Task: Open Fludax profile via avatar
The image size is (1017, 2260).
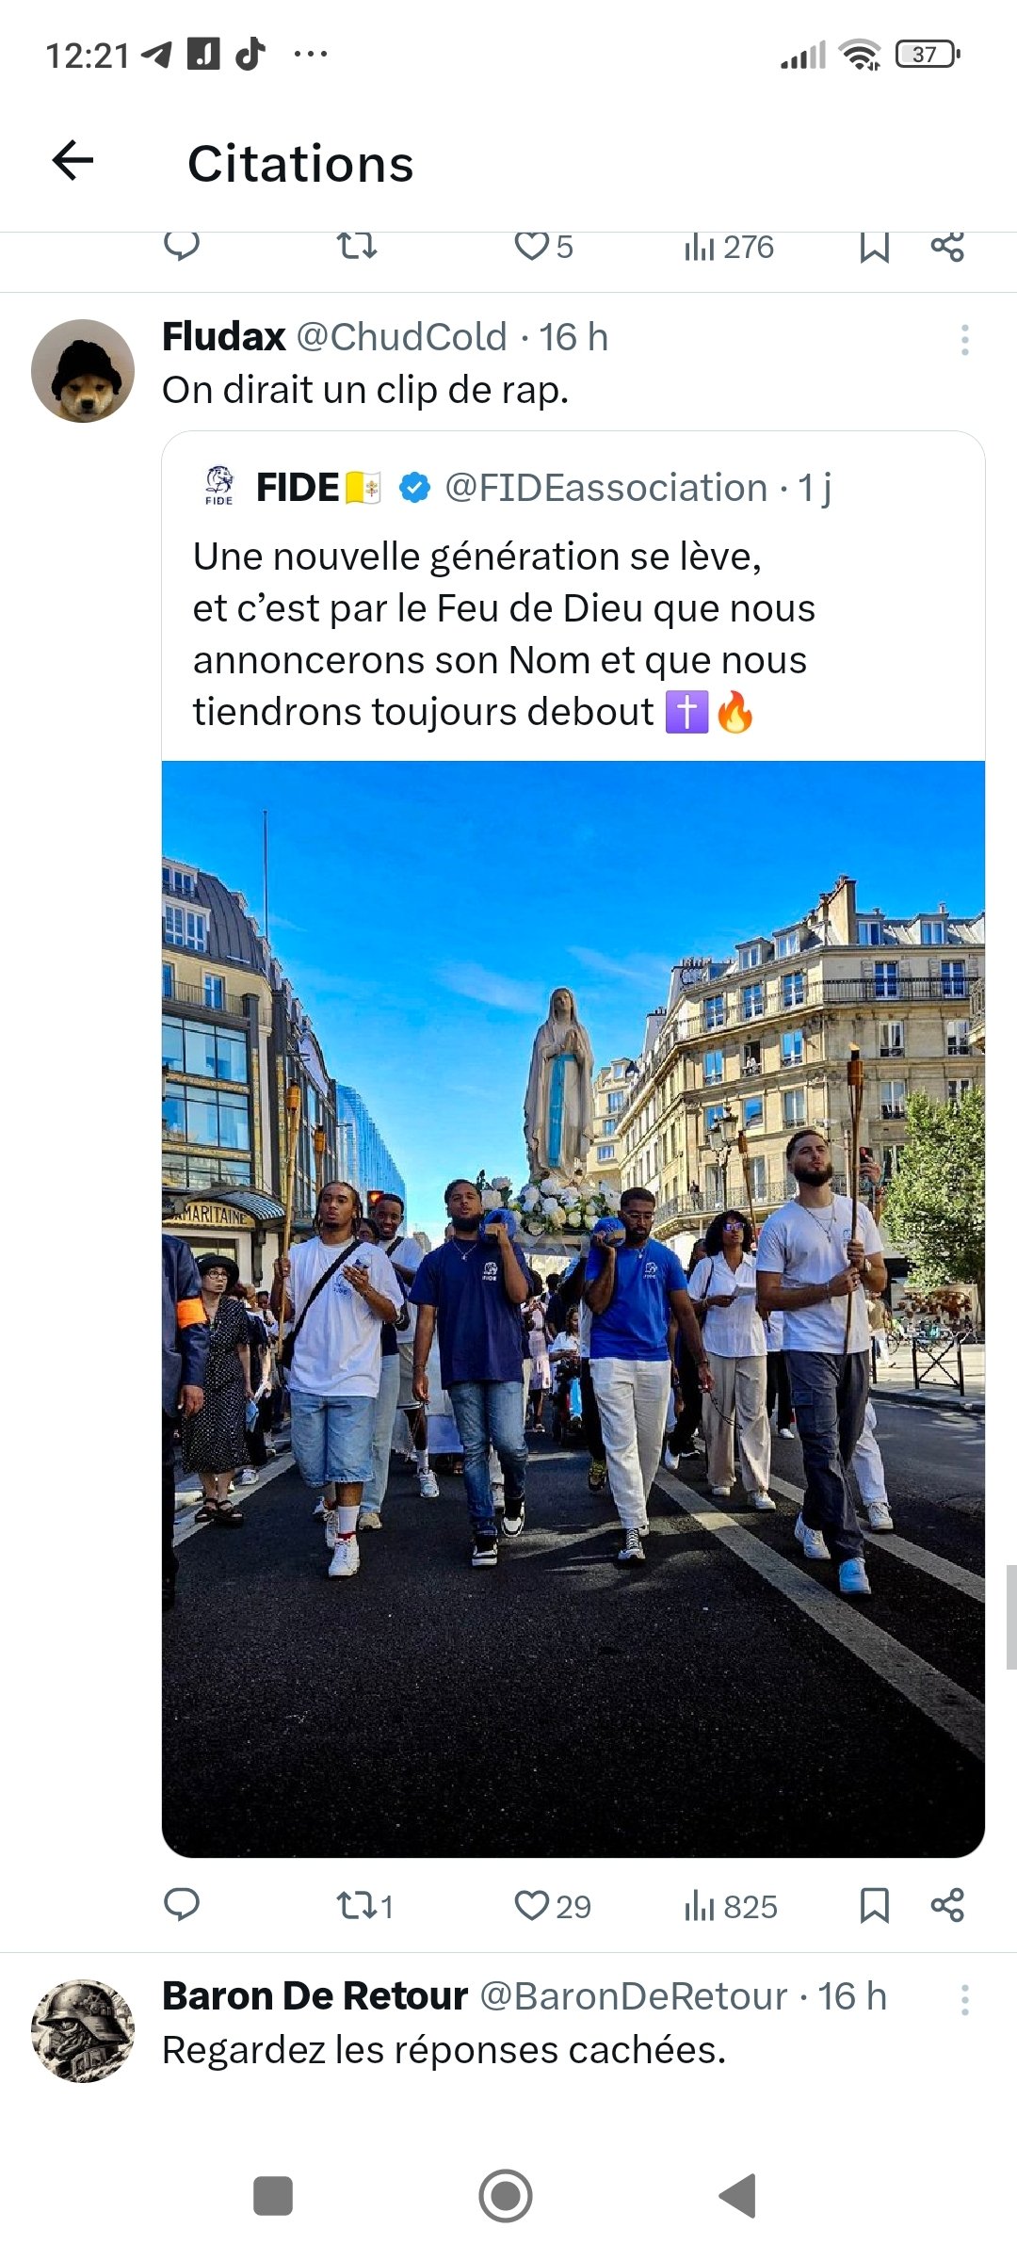Action: pos(83,371)
